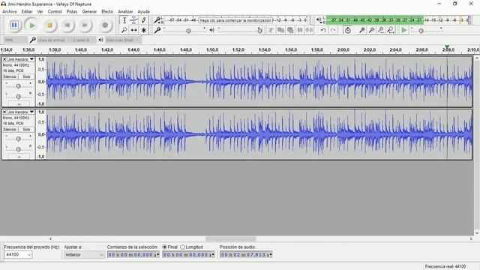Click the Silence audio icon
The image size is (480, 270).
[310, 30]
